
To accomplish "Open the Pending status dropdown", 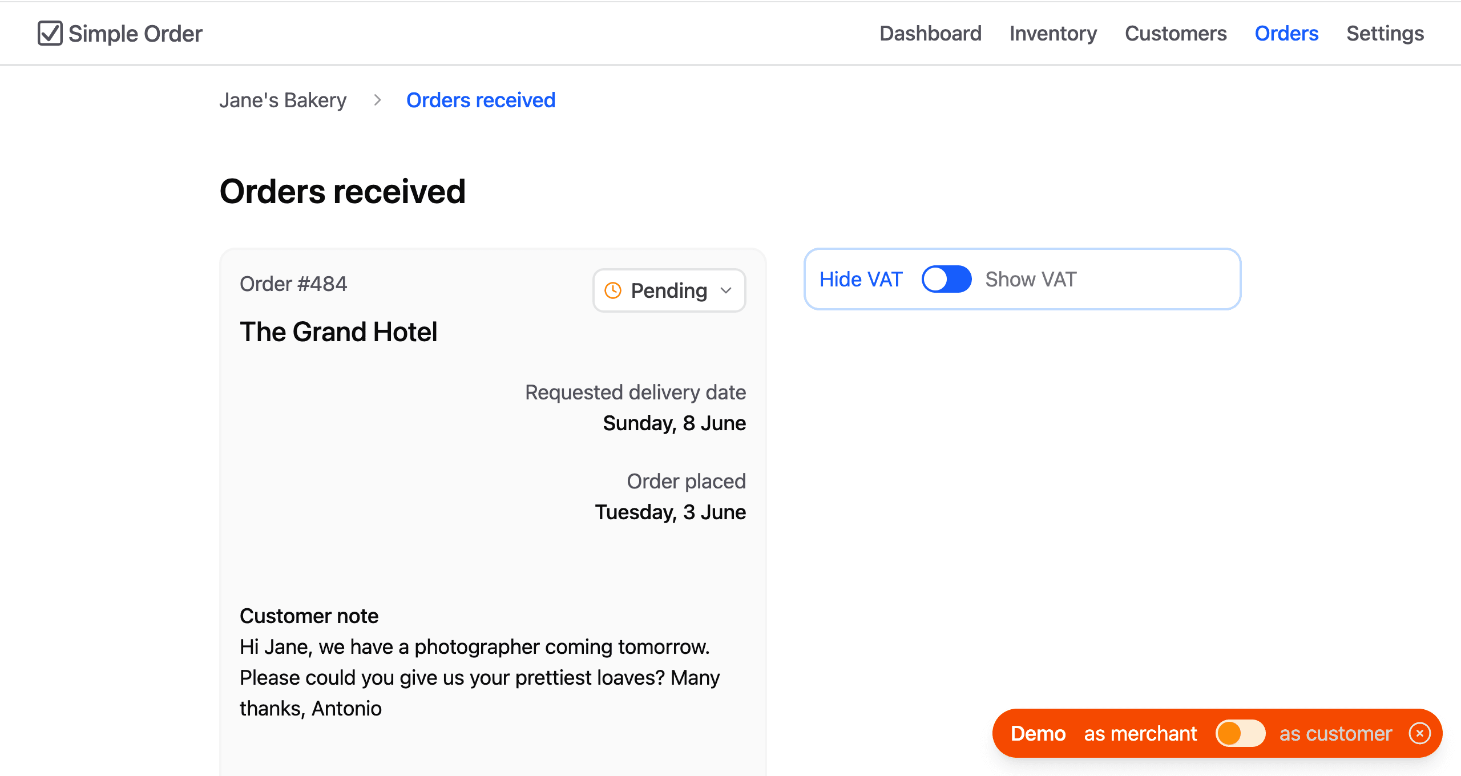I will [668, 290].
